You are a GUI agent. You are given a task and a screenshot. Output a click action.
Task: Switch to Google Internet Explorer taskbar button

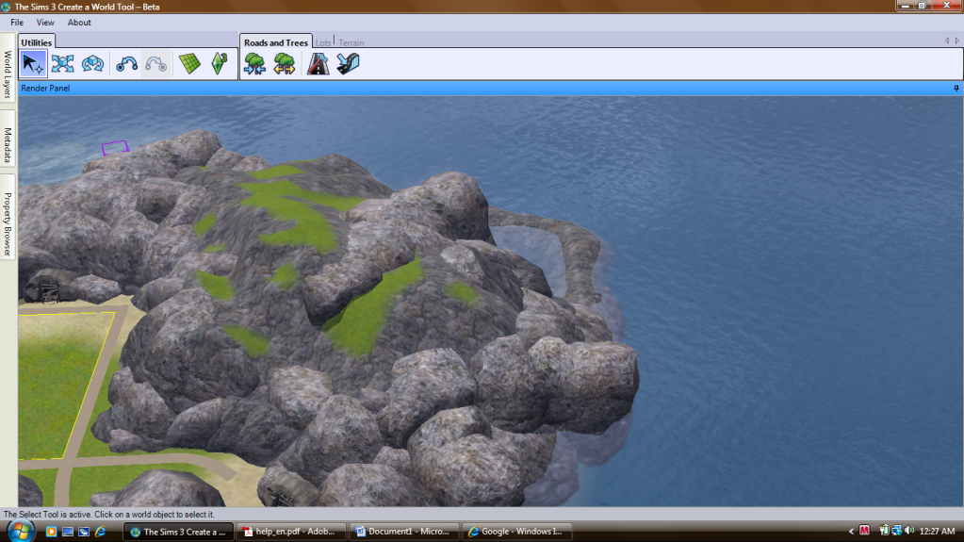coord(516,532)
